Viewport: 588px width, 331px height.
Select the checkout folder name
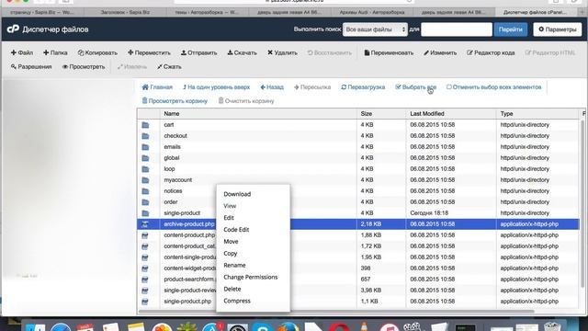[175, 135]
